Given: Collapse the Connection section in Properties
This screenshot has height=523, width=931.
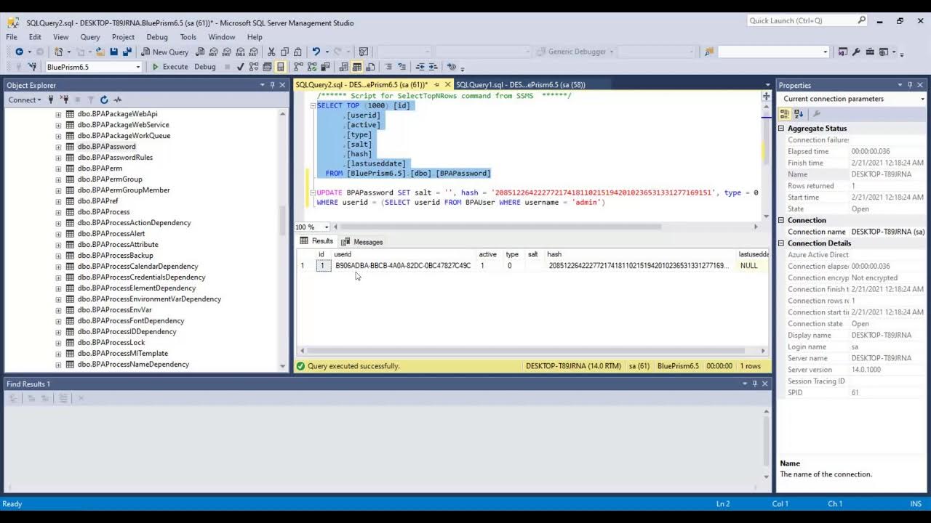Looking at the screenshot, I should pos(782,220).
